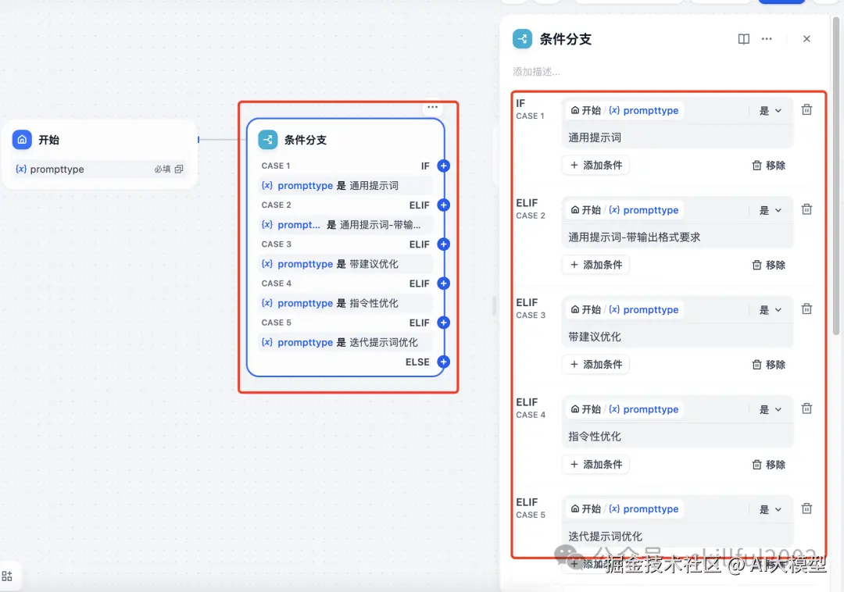The height and width of the screenshot is (592, 844).
Task: Click 添加条件 button under CASE 4
Action: [x=595, y=464]
